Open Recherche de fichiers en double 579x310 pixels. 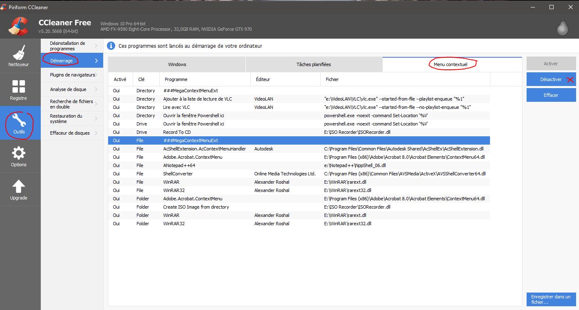(x=72, y=104)
